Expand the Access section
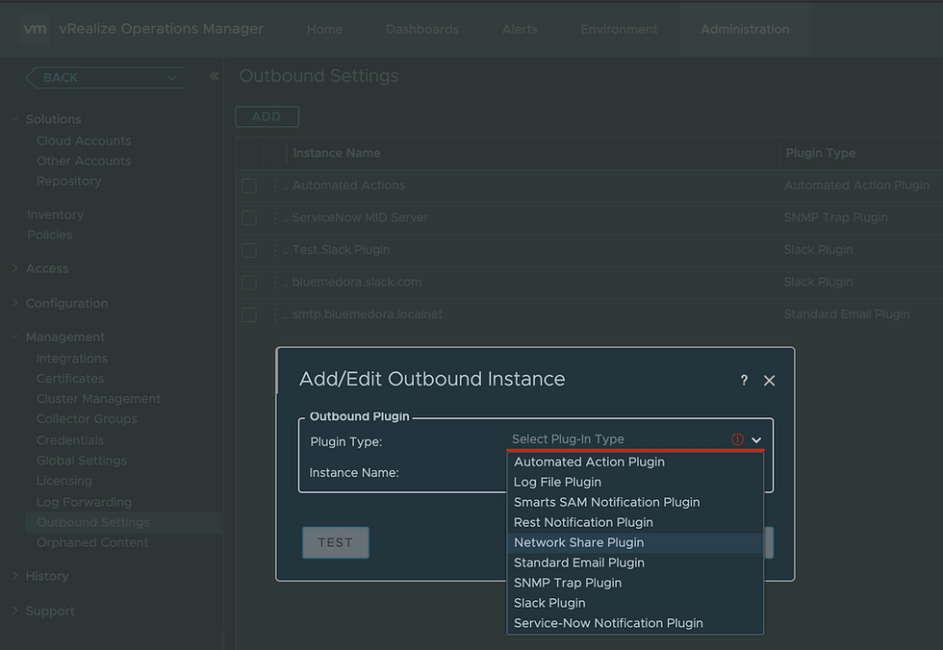The image size is (943, 650). pyautogui.click(x=14, y=268)
